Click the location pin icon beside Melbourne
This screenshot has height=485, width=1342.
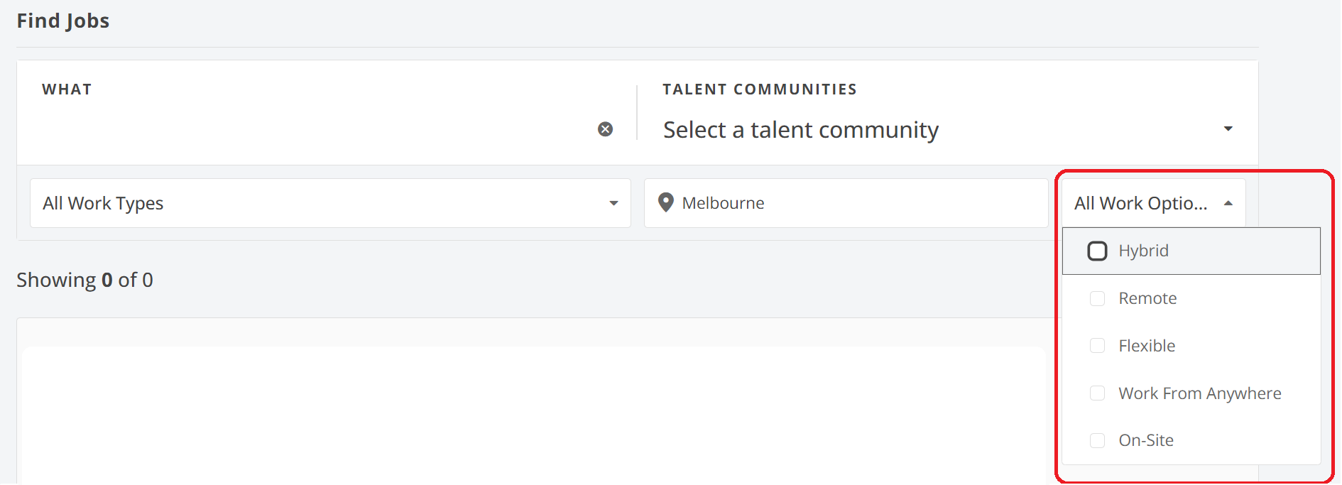click(x=665, y=202)
